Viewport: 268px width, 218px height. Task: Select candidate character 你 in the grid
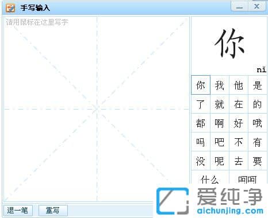(201, 85)
